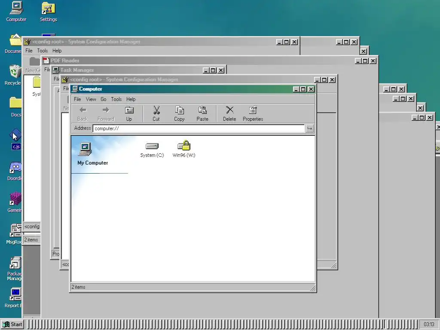The height and width of the screenshot is (330, 440).
Task: Open the Help menu in Computer window
Action: (x=131, y=99)
